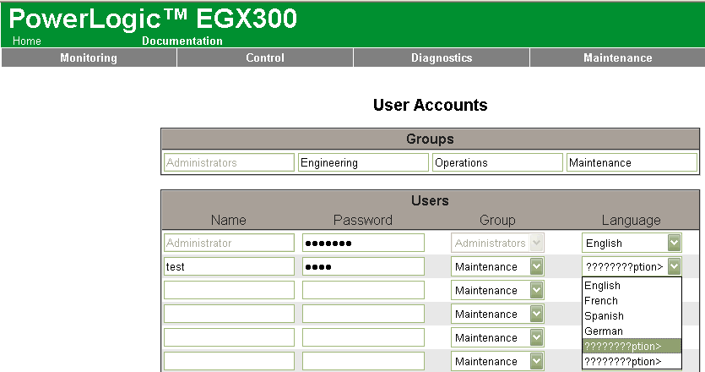The image size is (705, 372).
Task: Open the Monitoring menu tab
Action: (x=89, y=57)
